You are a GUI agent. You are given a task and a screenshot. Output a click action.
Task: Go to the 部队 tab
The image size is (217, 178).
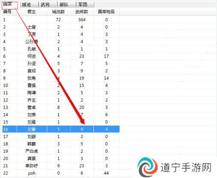[67, 5]
